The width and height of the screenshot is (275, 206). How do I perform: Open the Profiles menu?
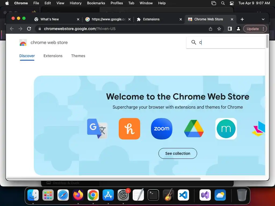[117, 3]
